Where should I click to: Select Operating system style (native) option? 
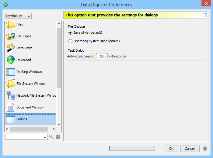pos(70,41)
